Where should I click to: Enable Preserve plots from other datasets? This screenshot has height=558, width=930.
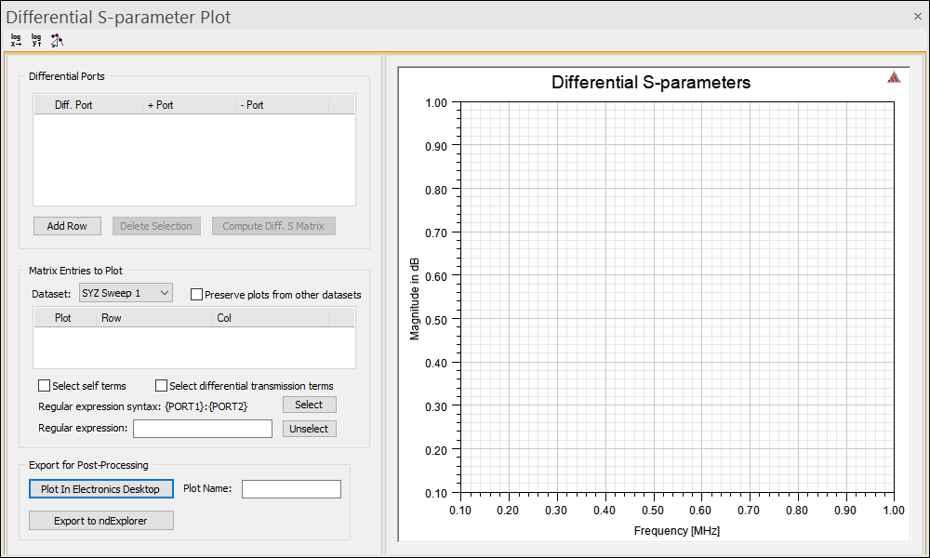click(196, 293)
